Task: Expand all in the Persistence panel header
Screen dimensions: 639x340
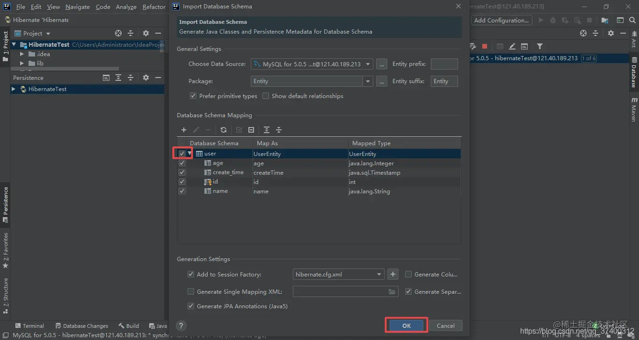Action: click(x=118, y=78)
